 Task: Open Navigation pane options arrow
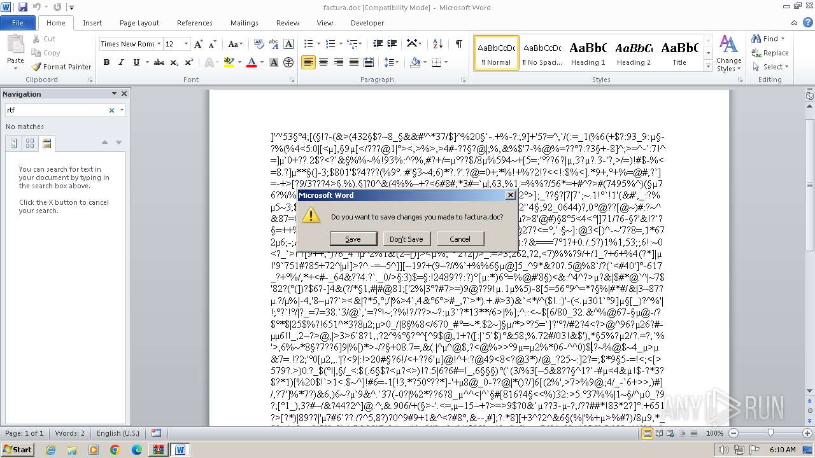point(114,94)
